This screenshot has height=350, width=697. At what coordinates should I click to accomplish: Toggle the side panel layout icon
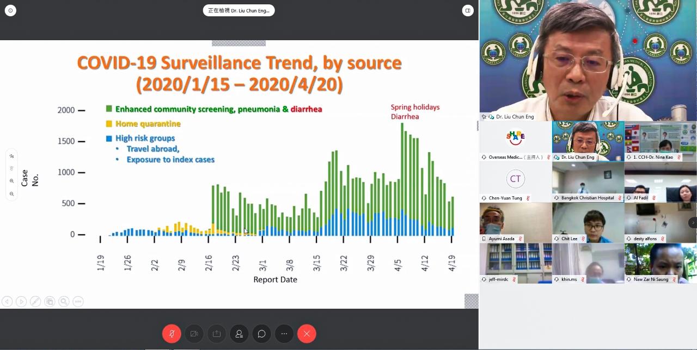(468, 10)
